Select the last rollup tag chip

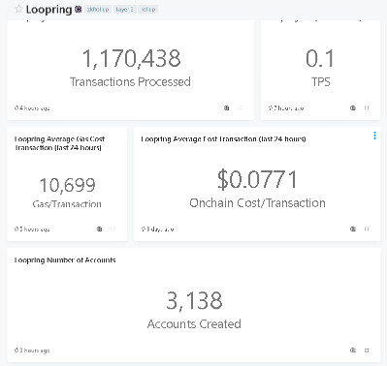(148, 10)
